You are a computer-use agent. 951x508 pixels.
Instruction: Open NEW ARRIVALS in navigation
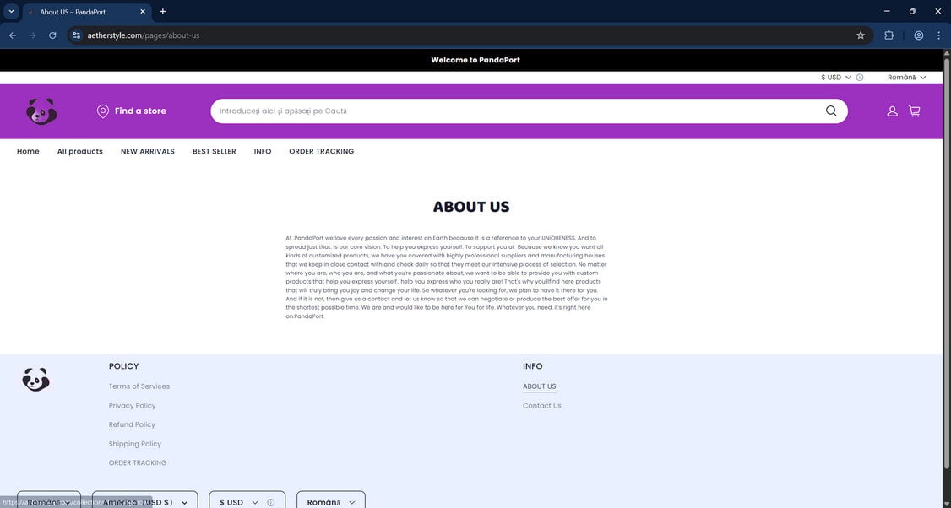tap(148, 152)
